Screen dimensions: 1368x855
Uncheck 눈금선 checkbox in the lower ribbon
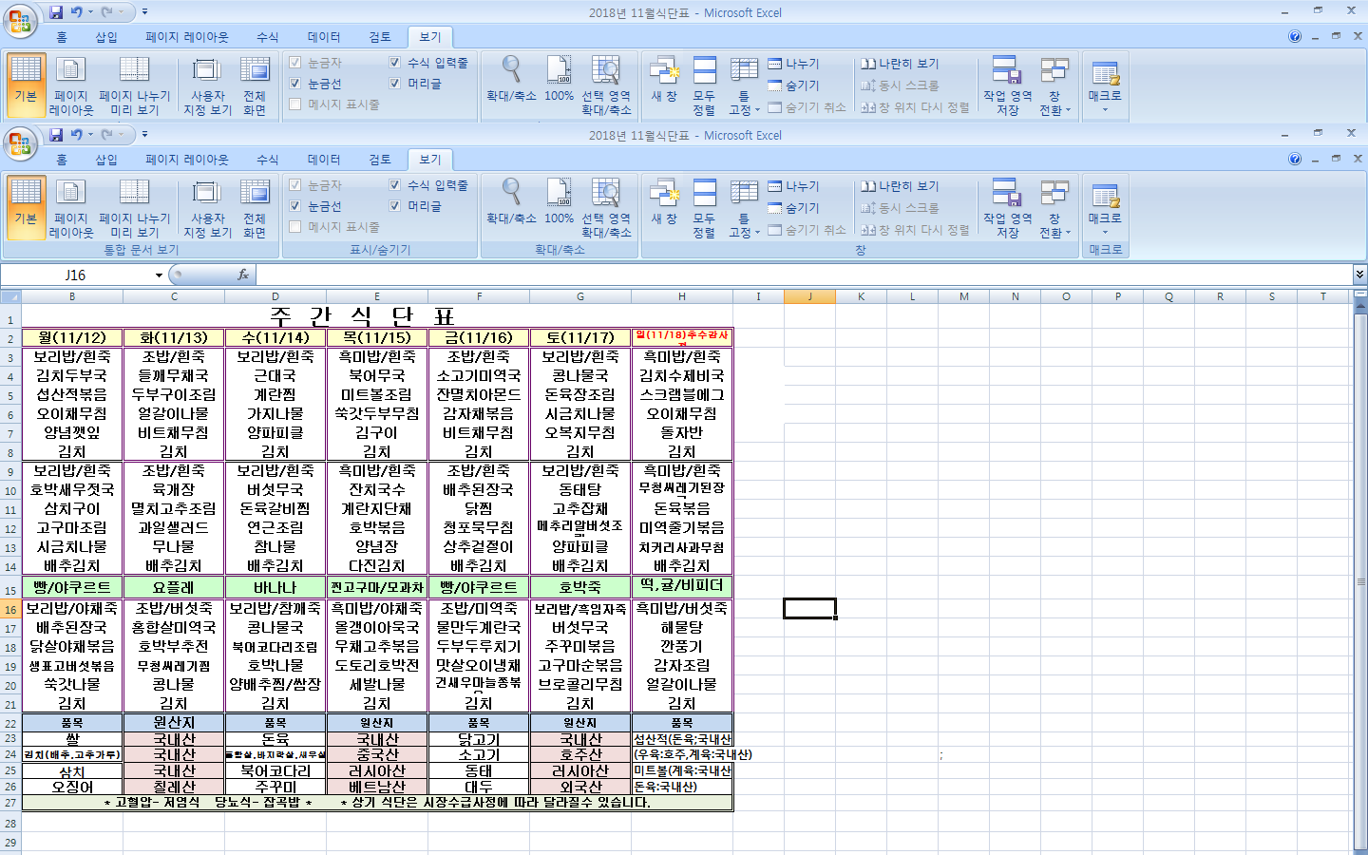point(295,206)
